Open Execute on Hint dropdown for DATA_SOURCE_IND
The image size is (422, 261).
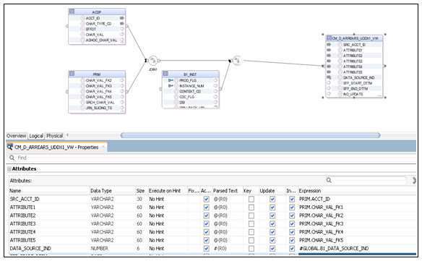coord(168,248)
